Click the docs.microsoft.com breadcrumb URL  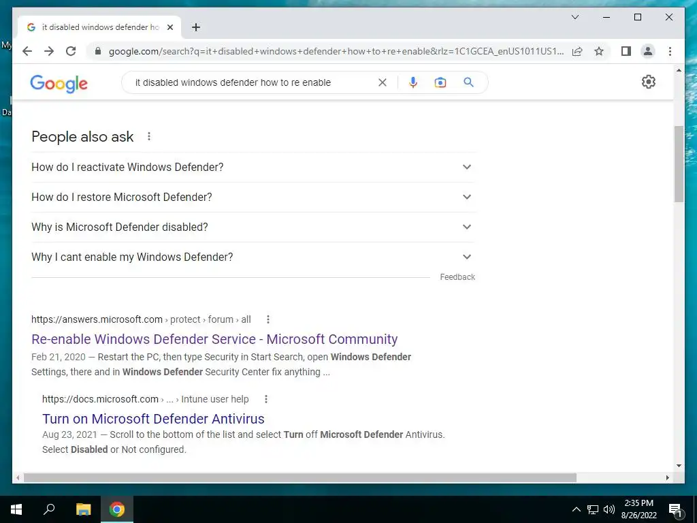pos(146,399)
